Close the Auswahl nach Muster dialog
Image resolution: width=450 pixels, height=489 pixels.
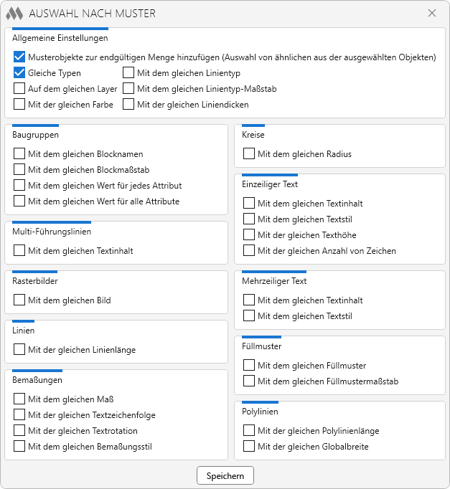(x=431, y=14)
